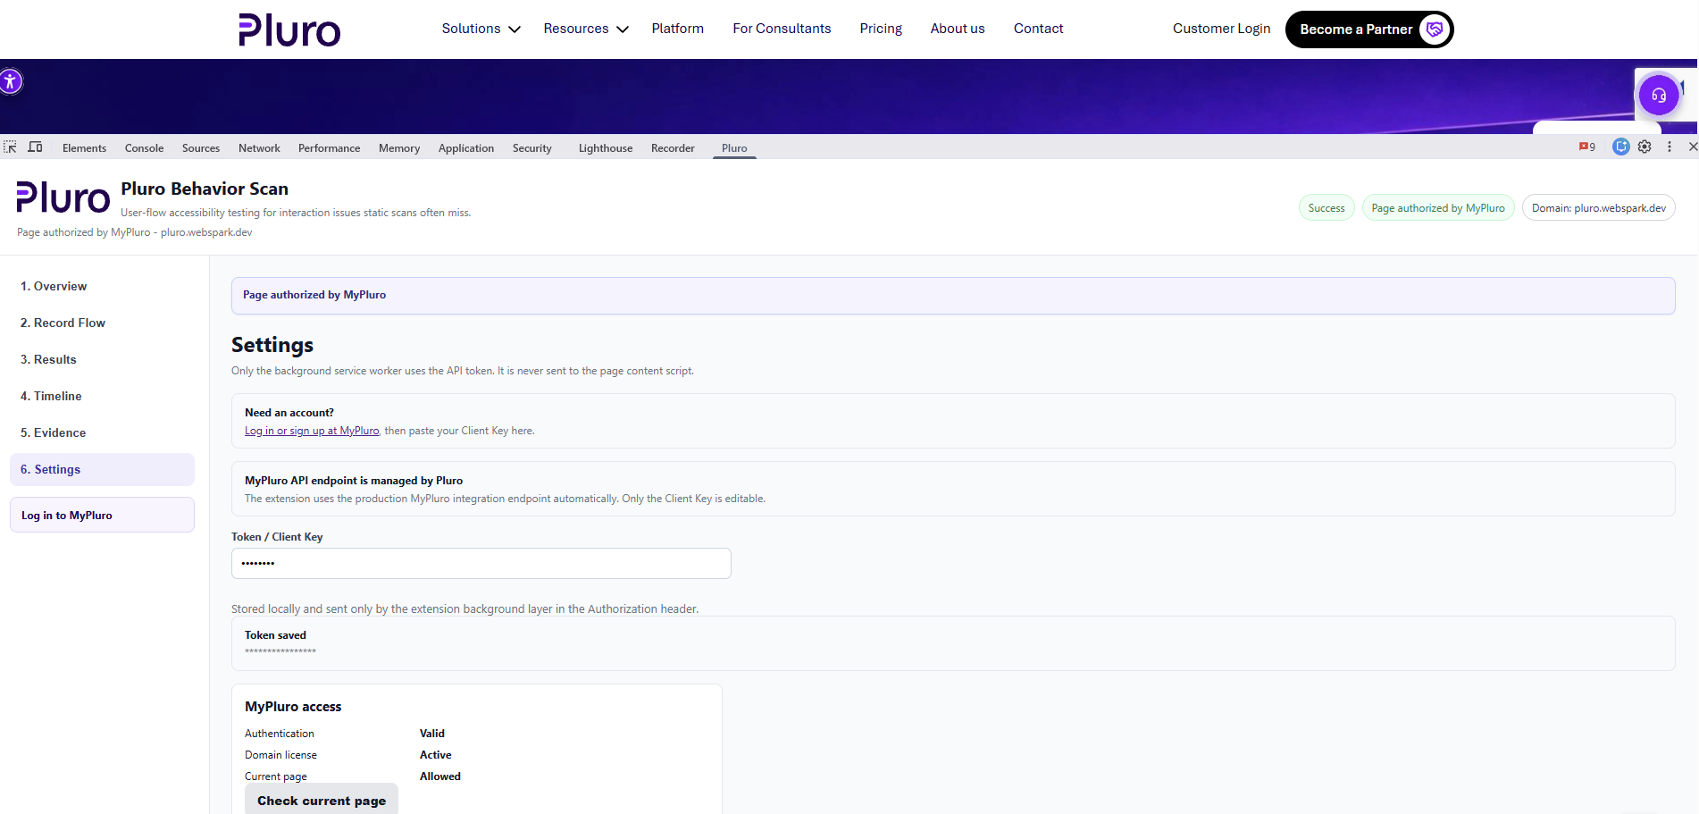
Task: Click the Become a Partner button
Action: [x=1369, y=29]
